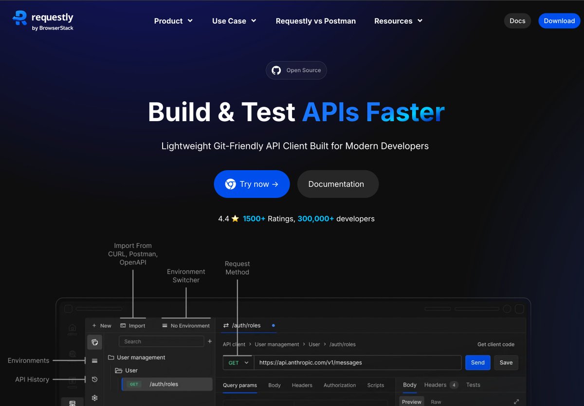Click the yellow rating star
Image resolution: width=584 pixels, height=406 pixels.
pos(235,219)
